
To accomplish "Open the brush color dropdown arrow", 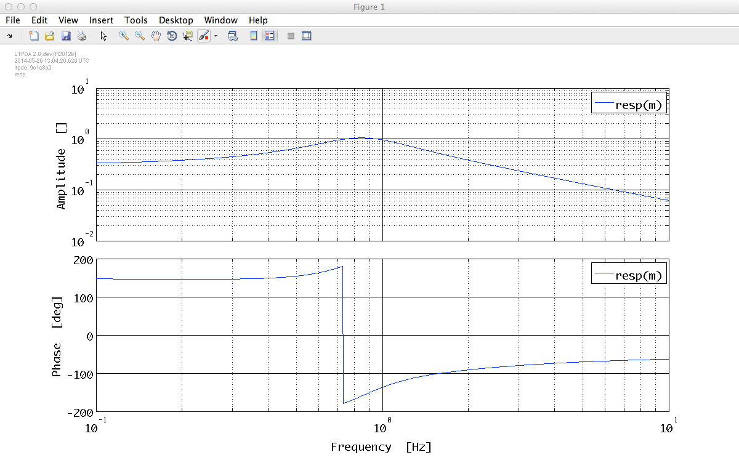I will (x=216, y=36).
